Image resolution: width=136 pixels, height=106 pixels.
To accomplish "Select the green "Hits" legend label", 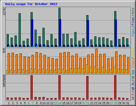I will coord(133,11).
